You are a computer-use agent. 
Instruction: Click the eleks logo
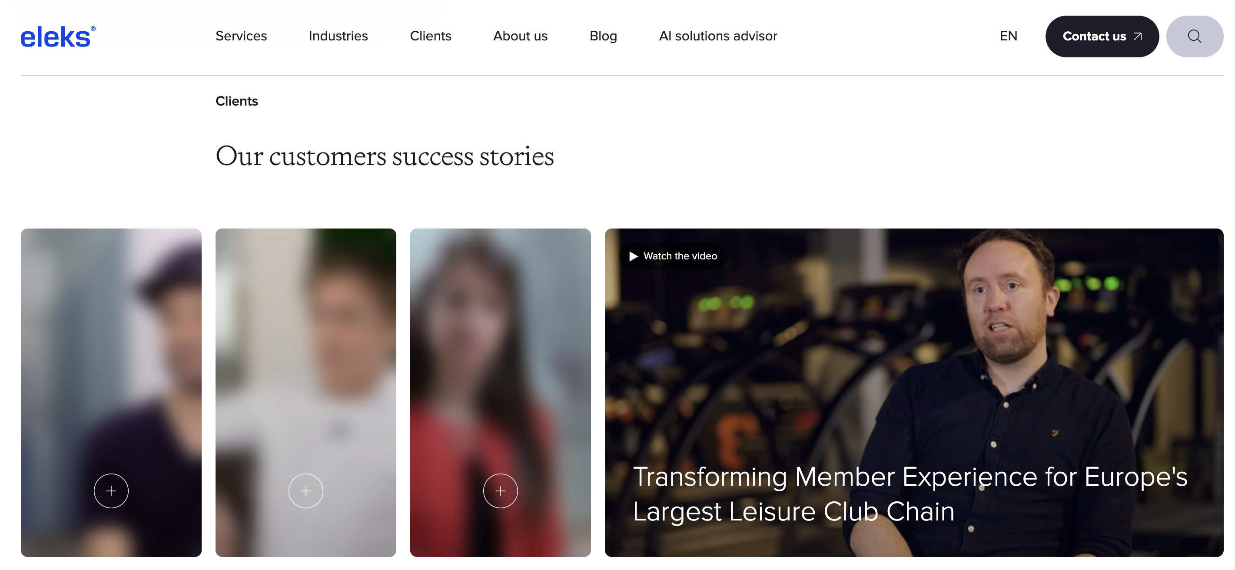pos(57,37)
